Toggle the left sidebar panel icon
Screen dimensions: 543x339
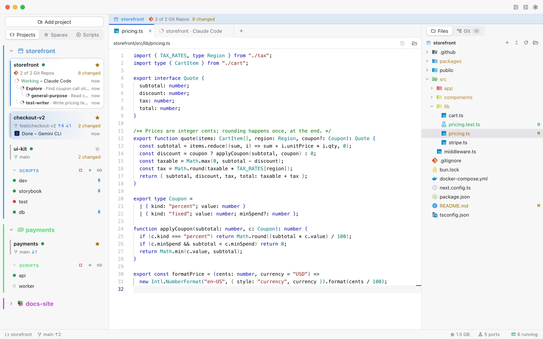point(516,7)
